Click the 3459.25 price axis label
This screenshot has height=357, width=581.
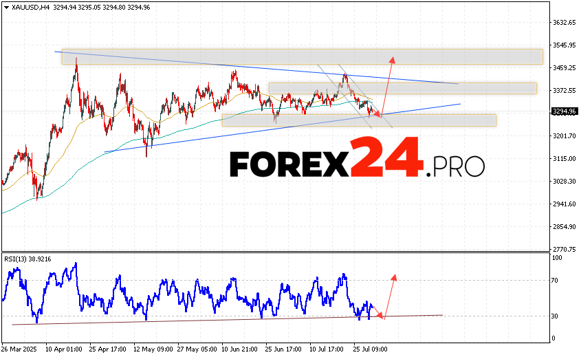[564, 68]
